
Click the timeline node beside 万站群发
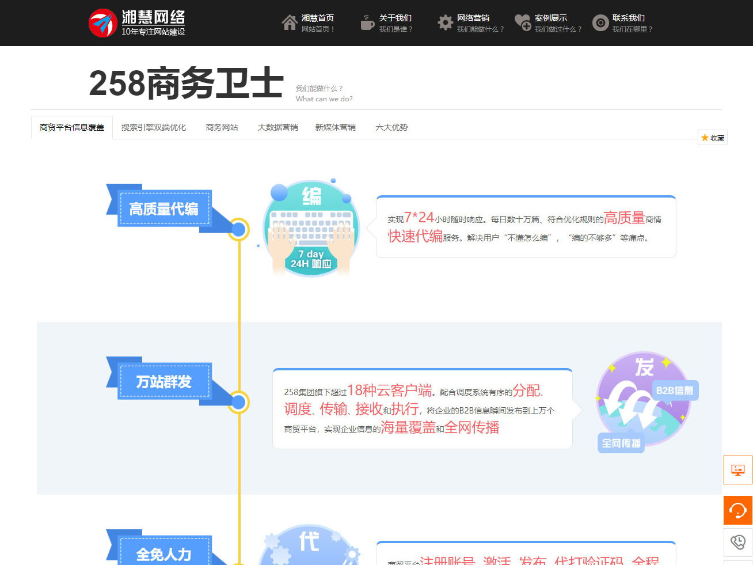point(238,402)
